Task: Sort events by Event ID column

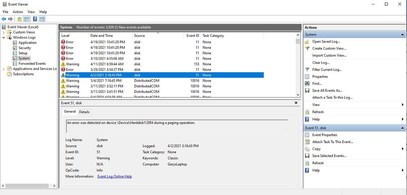Action: (193, 35)
